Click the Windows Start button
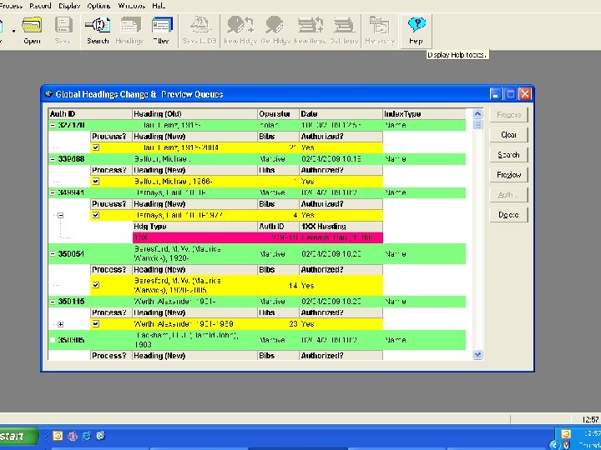Viewport: 601px width, 450px height. [18, 437]
